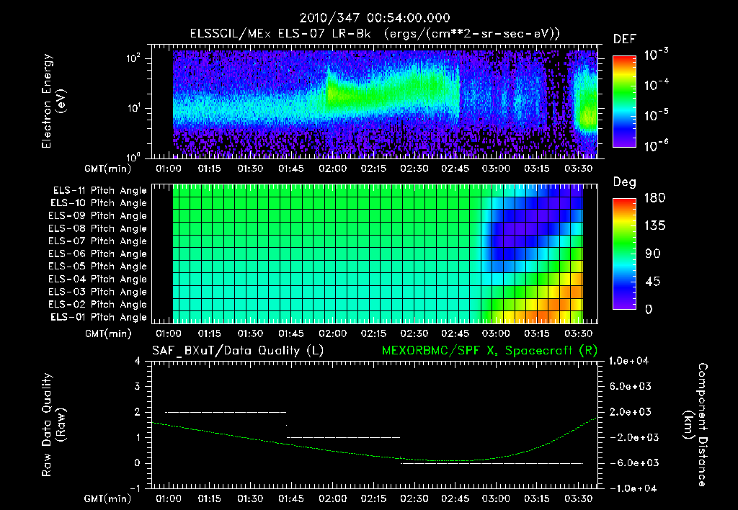Image resolution: width=738 pixels, height=510 pixels.
Task: Click the ELS-08 Pitch Angle row label
Action: tap(98, 228)
